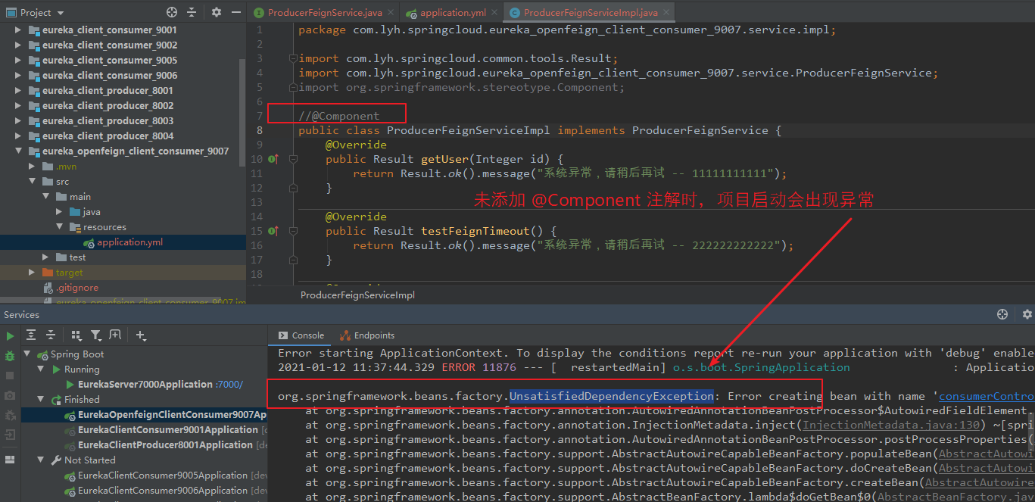
Task: Switch to ProducerFeignService.java tab
Action: coord(323,13)
